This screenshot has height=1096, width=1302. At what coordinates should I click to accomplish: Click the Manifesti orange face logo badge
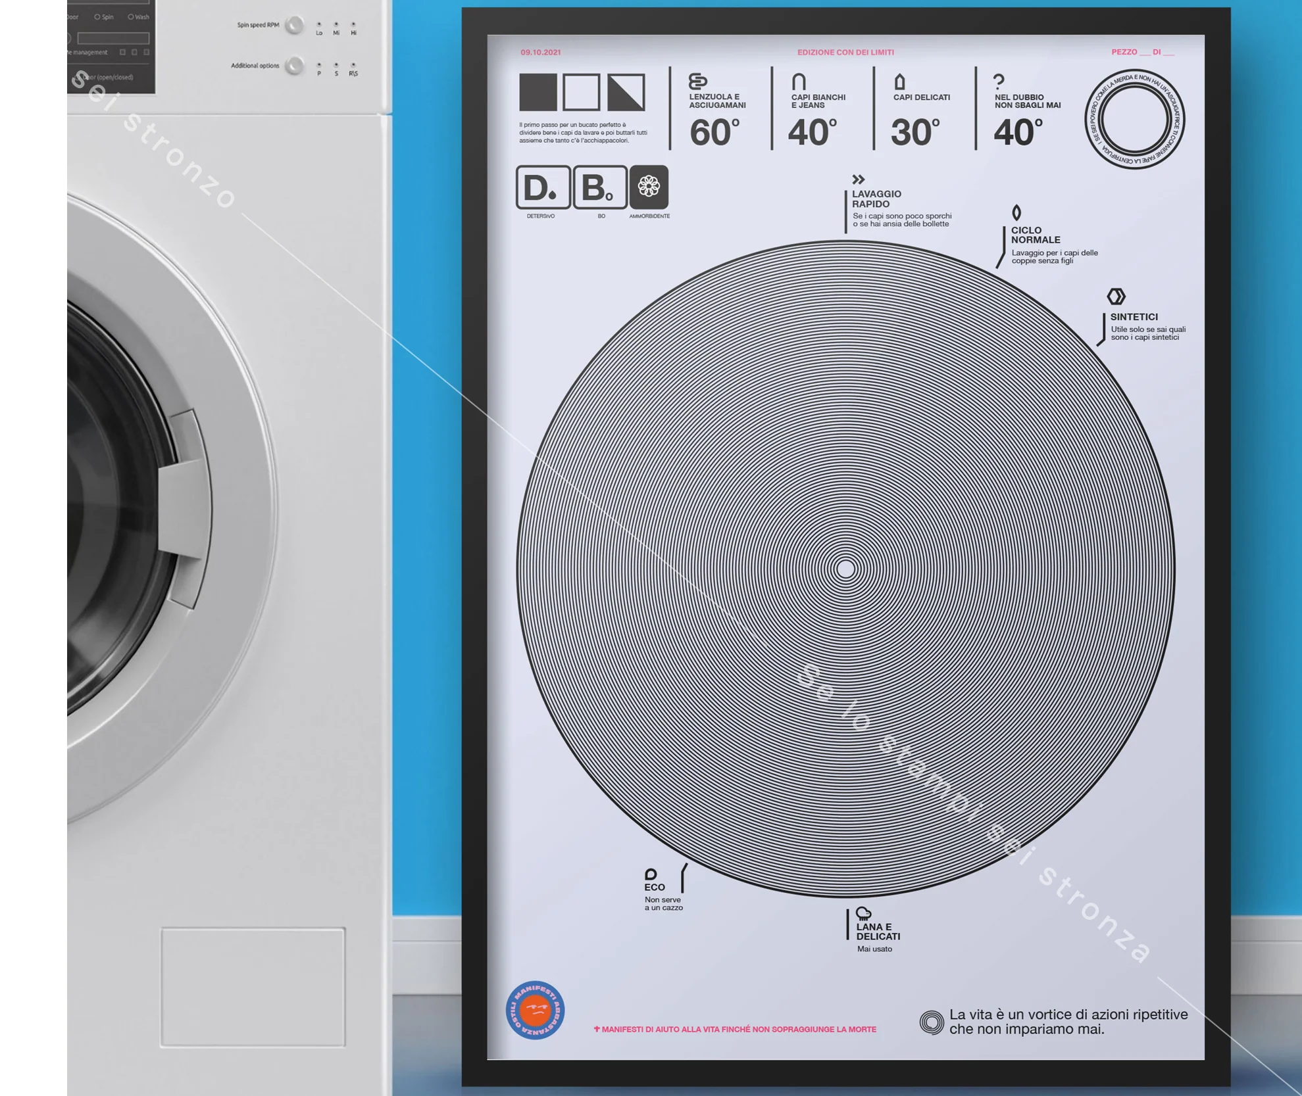coord(535,1010)
